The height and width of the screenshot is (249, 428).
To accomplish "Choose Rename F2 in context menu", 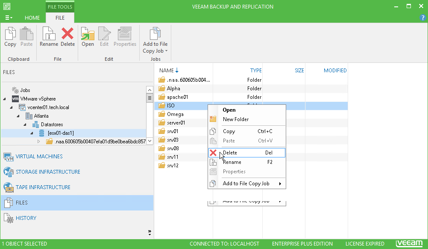I will (x=247, y=162).
